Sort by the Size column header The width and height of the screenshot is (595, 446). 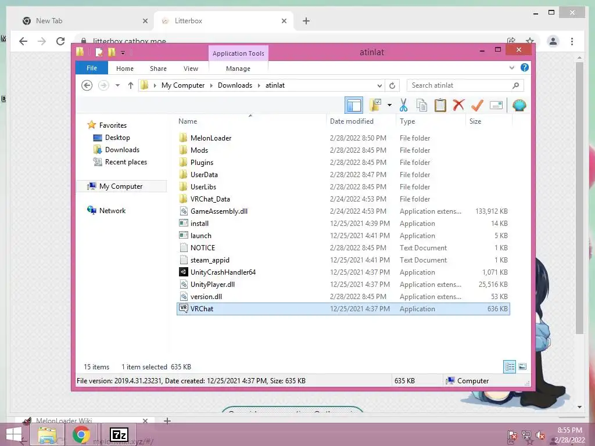click(475, 121)
